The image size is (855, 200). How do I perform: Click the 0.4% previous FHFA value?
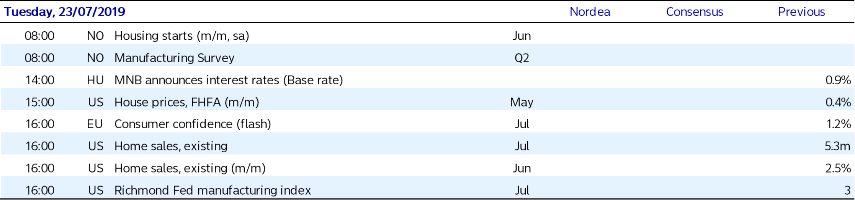(x=838, y=102)
